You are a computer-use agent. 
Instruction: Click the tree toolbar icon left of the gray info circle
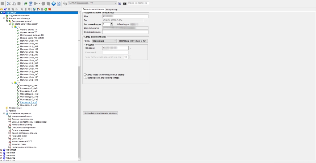tap(38, 9)
